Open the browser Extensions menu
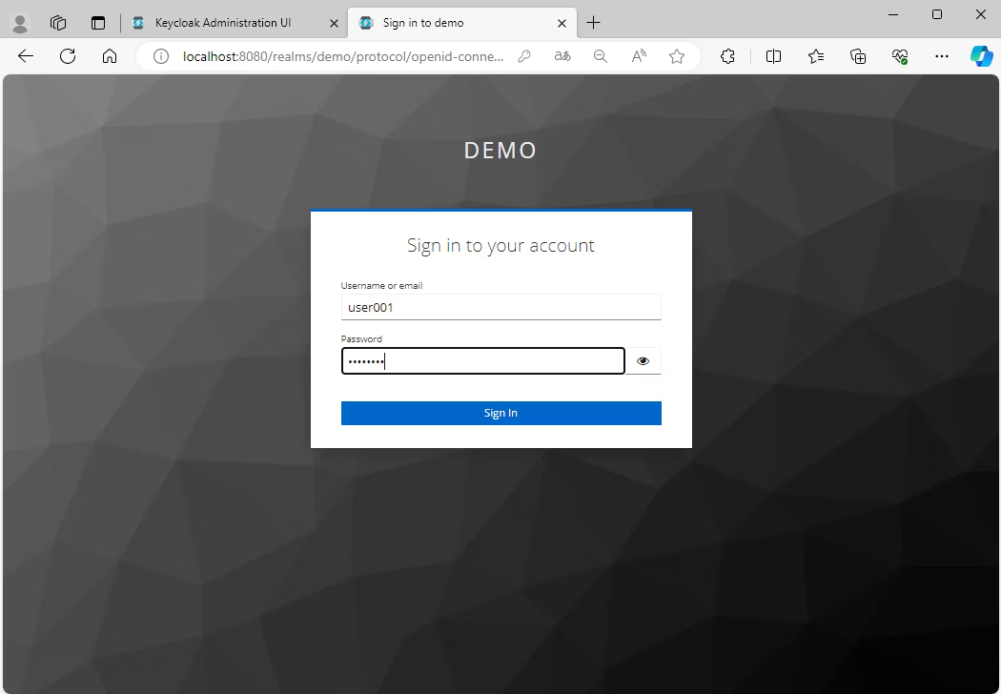 pyautogui.click(x=727, y=56)
